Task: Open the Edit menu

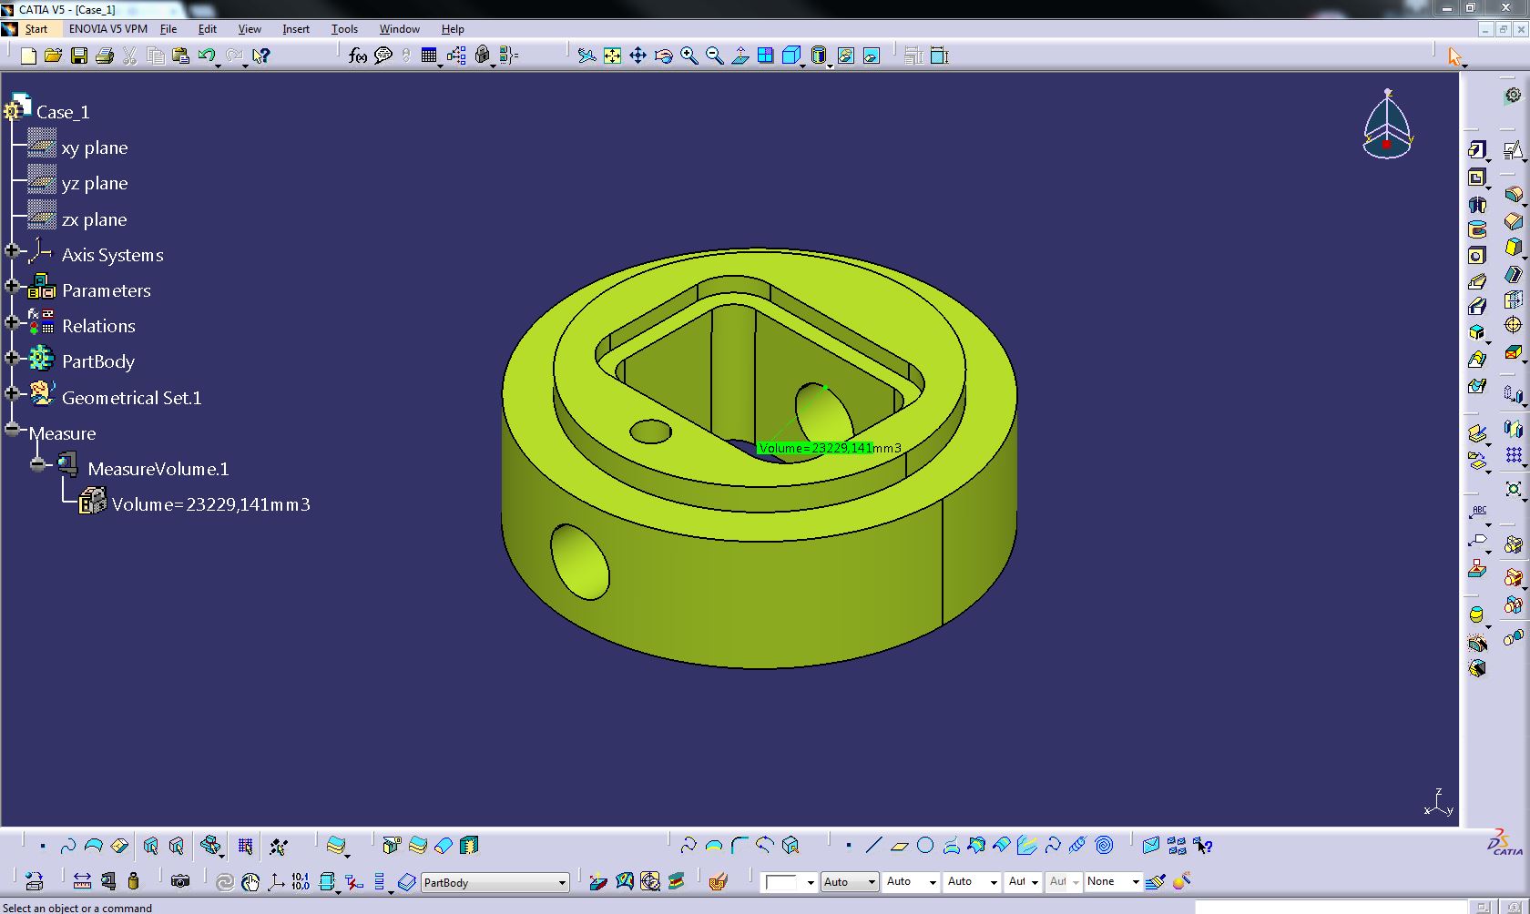Action: [x=207, y=29]
